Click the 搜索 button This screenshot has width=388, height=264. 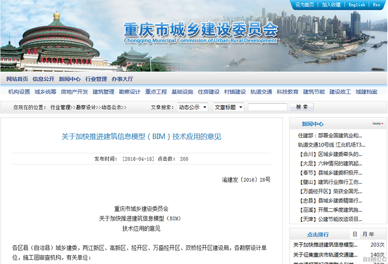[302, 107]
